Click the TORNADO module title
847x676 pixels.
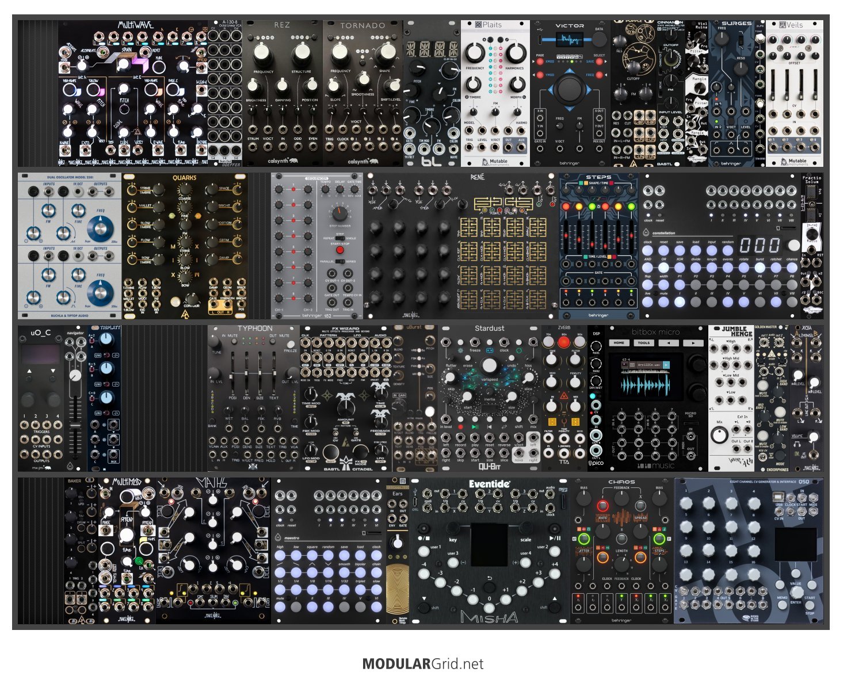(x=363, y=26)
